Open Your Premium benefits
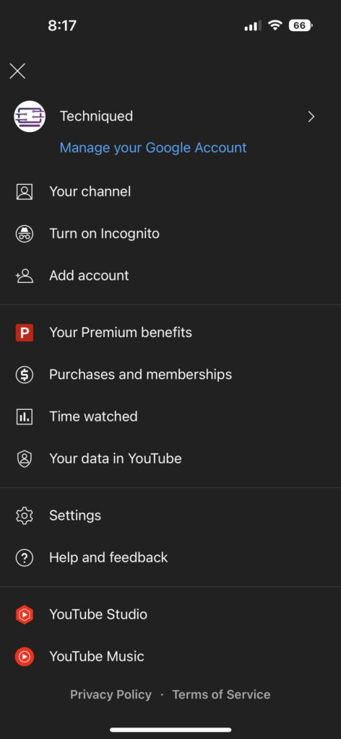341x739 pixels. (x=170, y=333)
